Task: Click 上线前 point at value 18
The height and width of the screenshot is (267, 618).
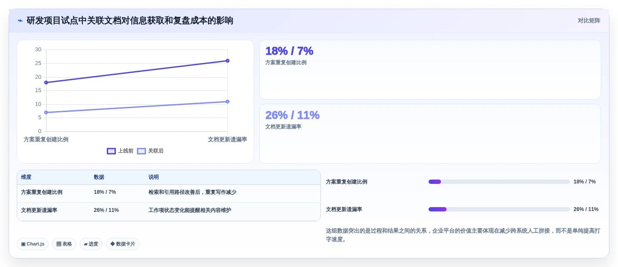Action: (46, 83)
